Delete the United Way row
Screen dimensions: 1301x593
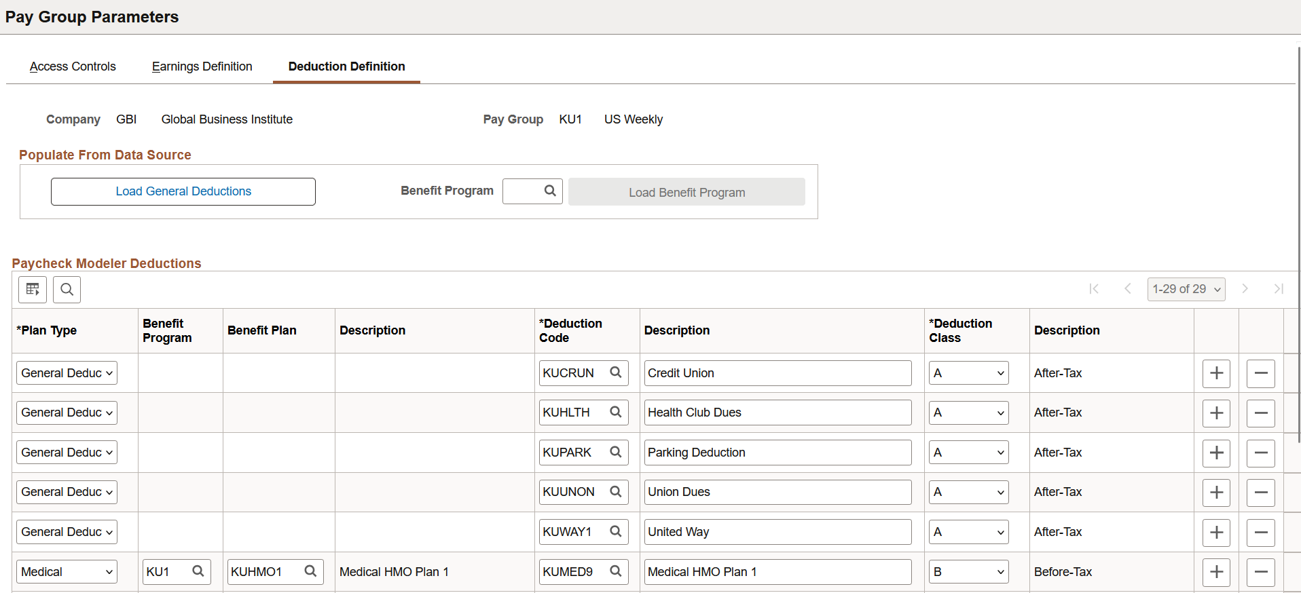click(1261, 532)
